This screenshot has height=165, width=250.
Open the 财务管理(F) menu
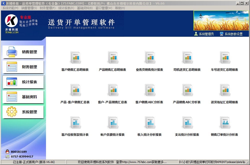(x=47, y=8)
